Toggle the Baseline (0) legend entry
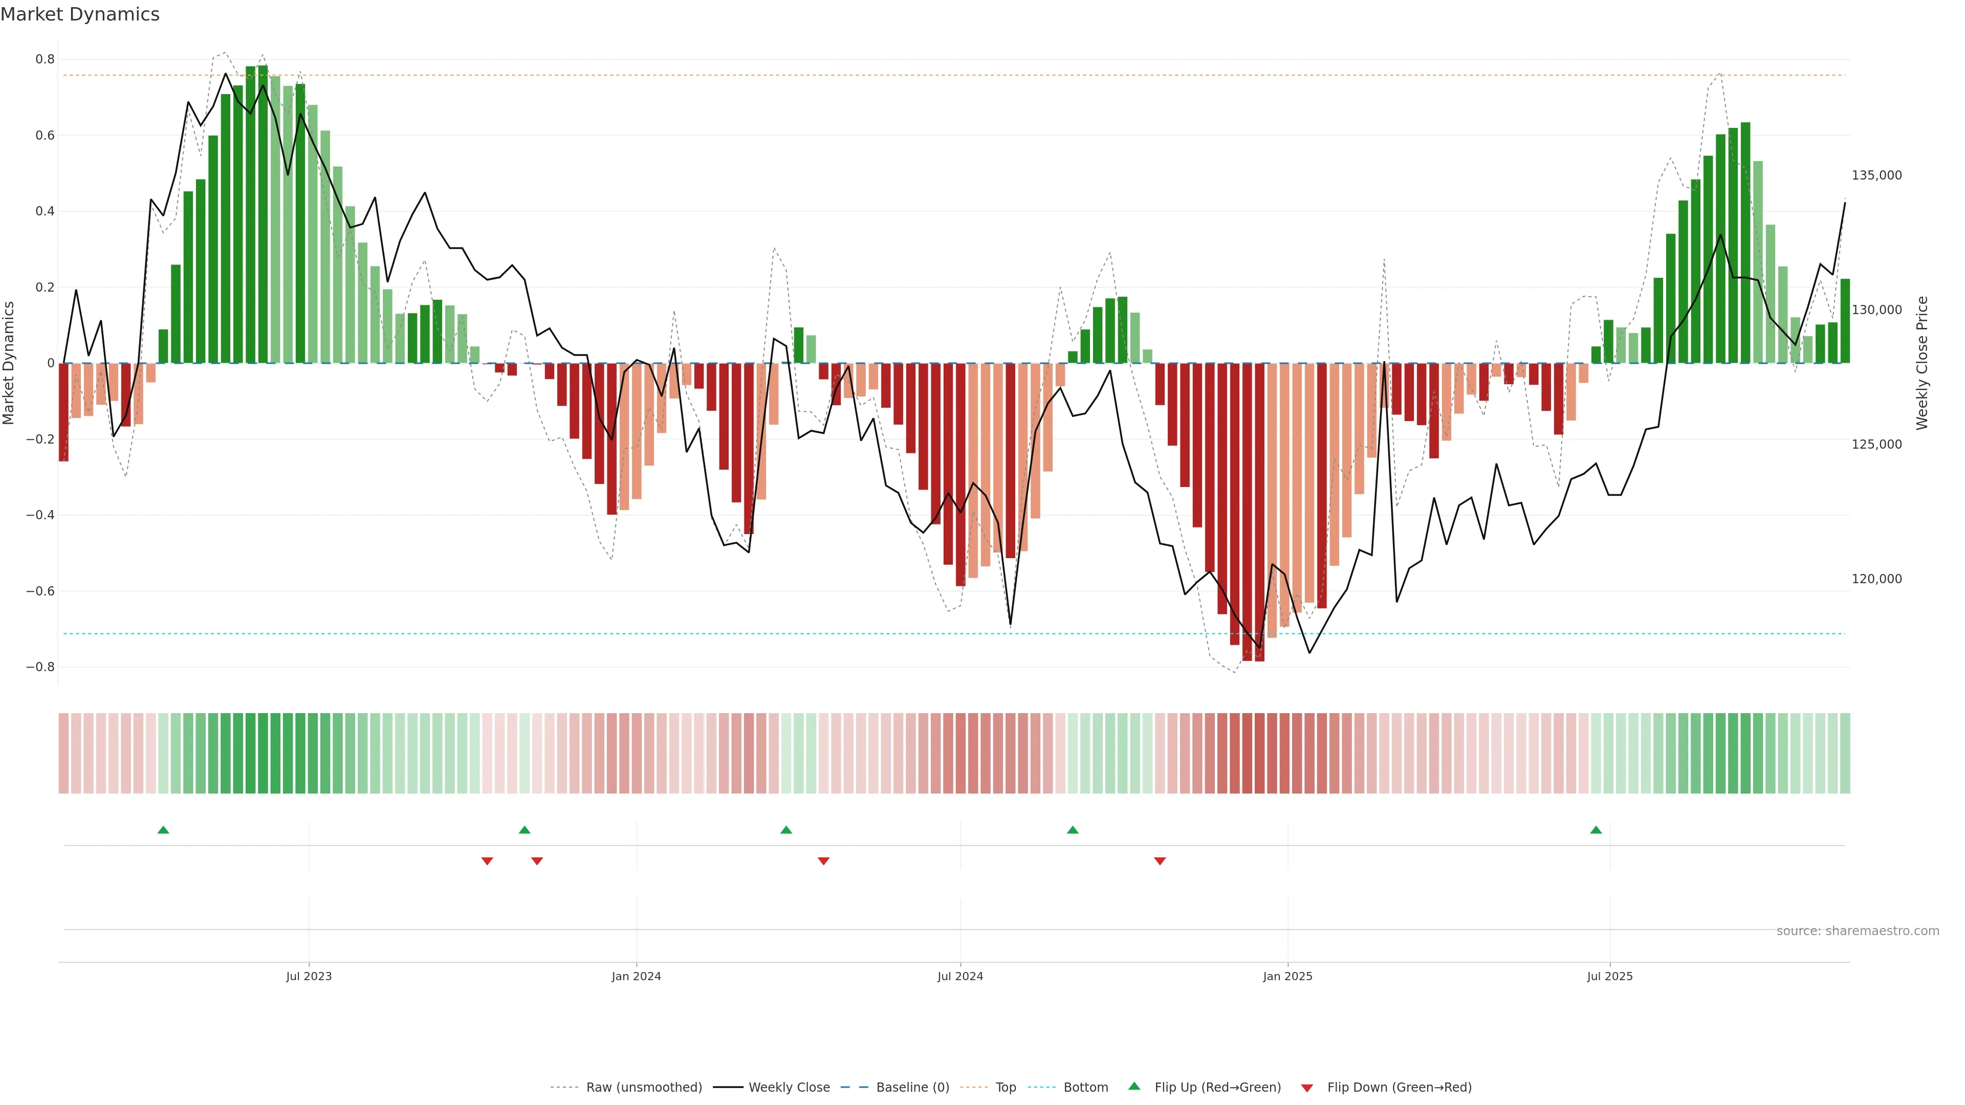The width and height of the screenshot is (1965, 1105). (x=912, y=1088)
